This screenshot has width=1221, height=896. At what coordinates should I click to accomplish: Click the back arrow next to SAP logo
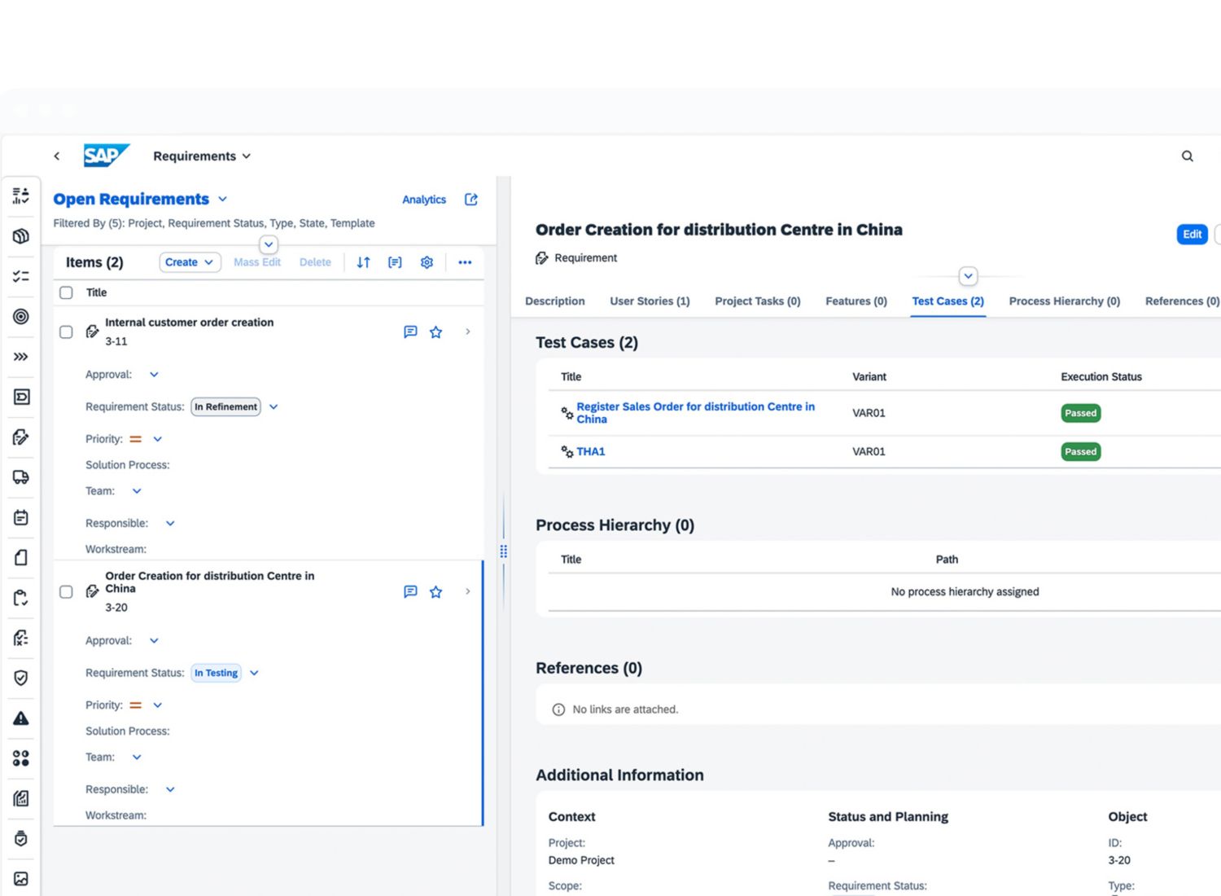[57, 156]
